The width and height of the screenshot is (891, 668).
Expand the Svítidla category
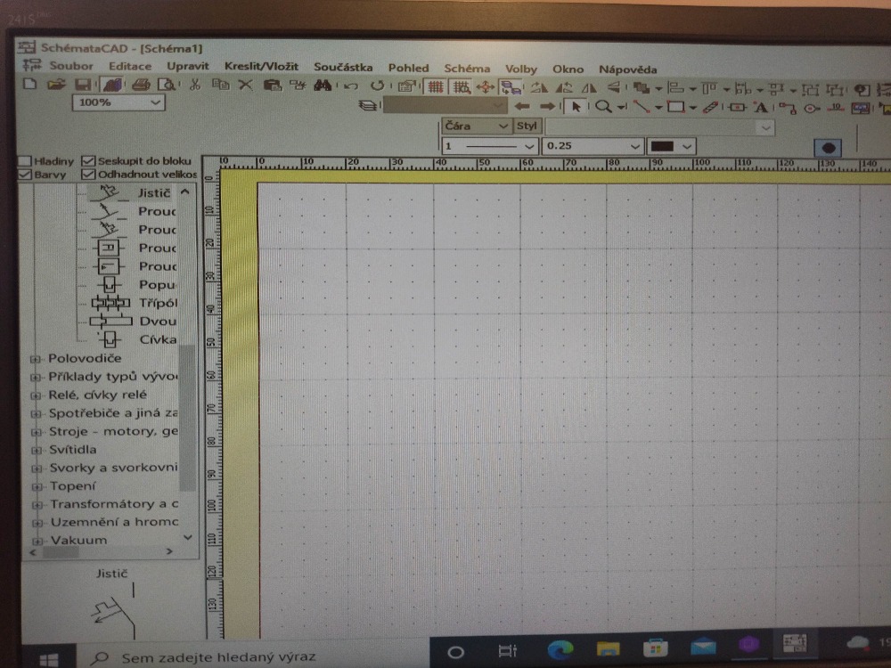coord(37,451)
